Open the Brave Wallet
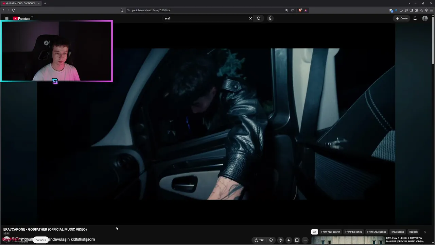This screenshot has height=245, width=435. point(416,10)
